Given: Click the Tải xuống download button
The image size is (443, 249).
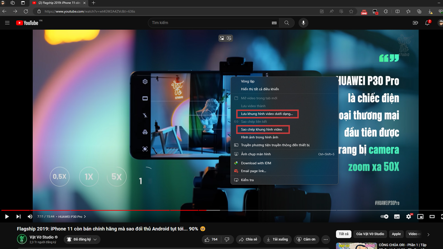Looking at the screenshot, I should point(277,239).
